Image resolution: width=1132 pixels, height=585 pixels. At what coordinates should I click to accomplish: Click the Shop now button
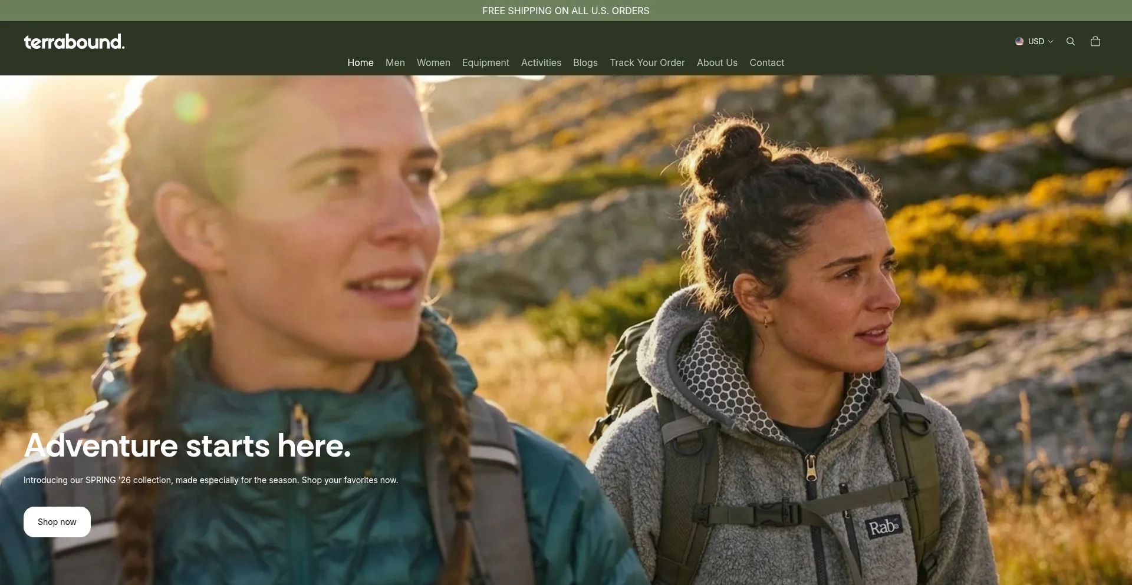point(57,522)
